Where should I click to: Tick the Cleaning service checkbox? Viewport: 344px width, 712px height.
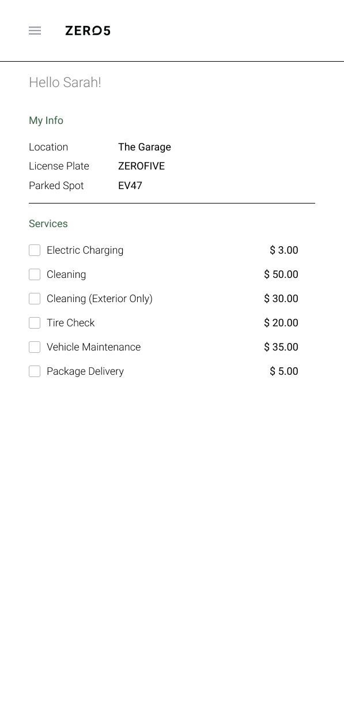click(35, 274)
